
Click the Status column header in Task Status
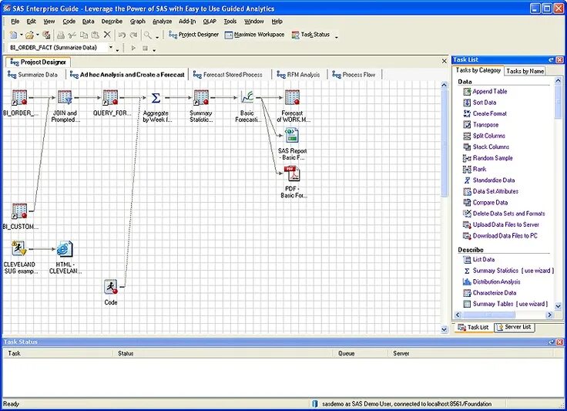tap(223, 353)
